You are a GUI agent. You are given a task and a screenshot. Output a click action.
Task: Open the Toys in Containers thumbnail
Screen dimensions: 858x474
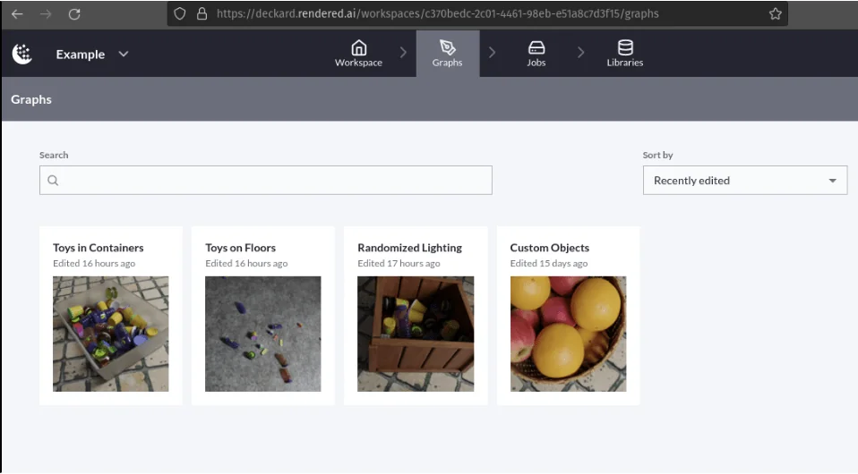click(110, 334)
